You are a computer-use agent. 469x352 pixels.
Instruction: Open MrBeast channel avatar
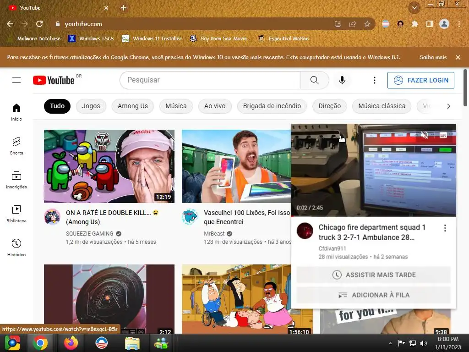click(x=190, y=217)
